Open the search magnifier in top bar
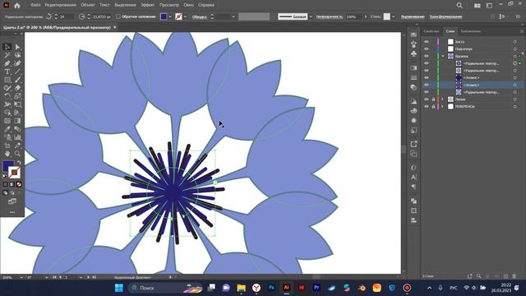 459,6
